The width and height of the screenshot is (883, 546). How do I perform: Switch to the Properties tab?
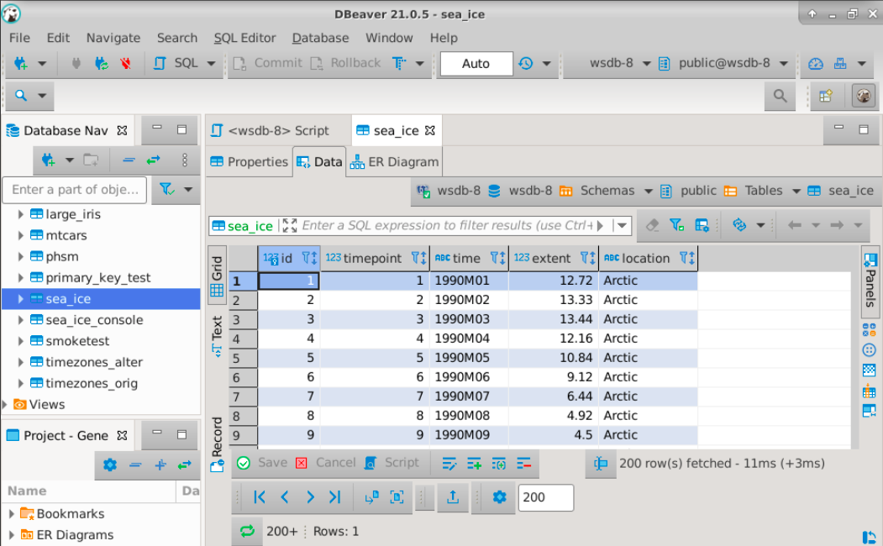tap(249, 162)
